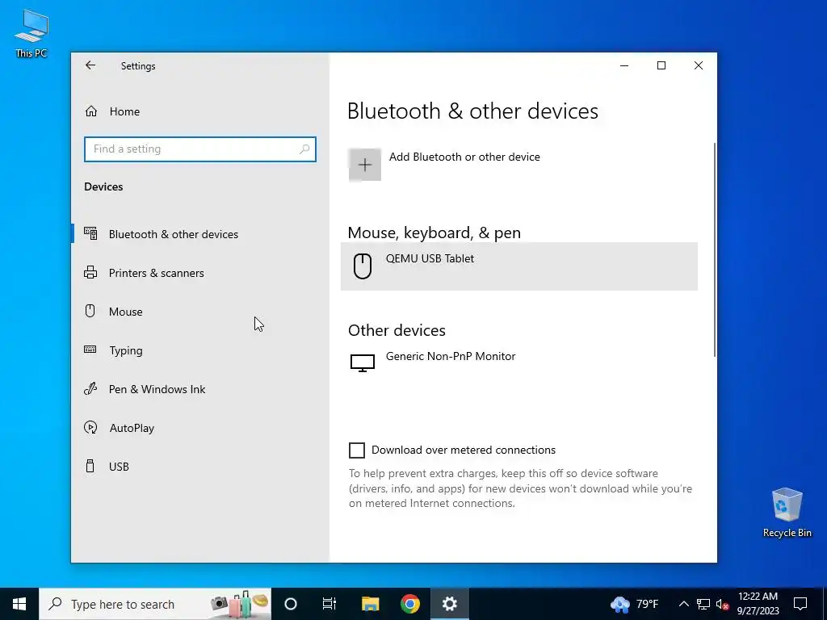This screenshot has width=827, height=620.
Task: Maximize the Settings window
Action: pyautogui.click(x=661, y=66)
